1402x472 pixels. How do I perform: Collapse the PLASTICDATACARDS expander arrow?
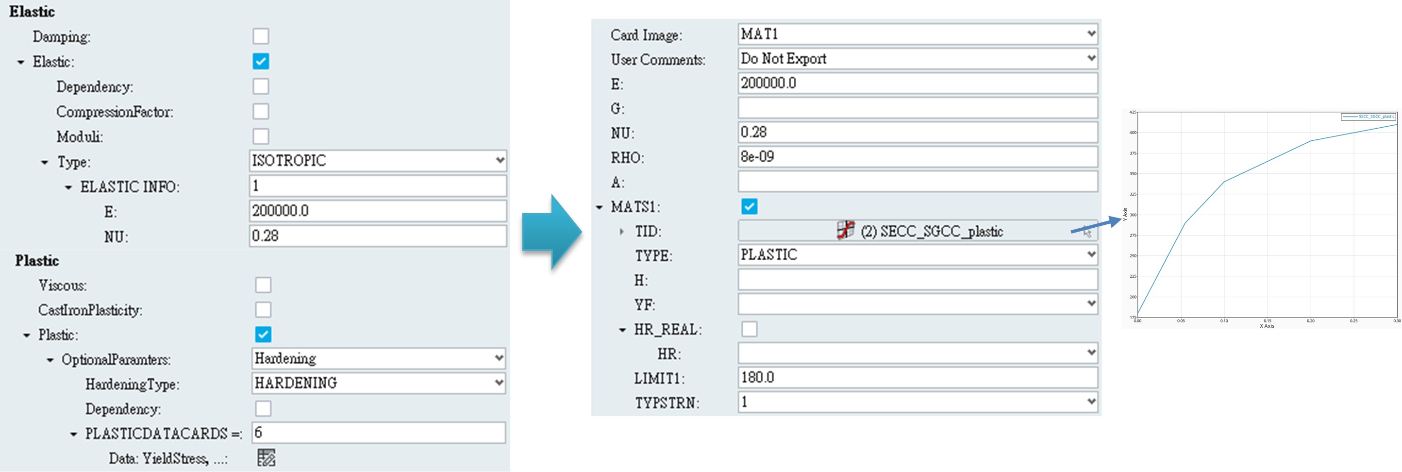pos(73,434)
